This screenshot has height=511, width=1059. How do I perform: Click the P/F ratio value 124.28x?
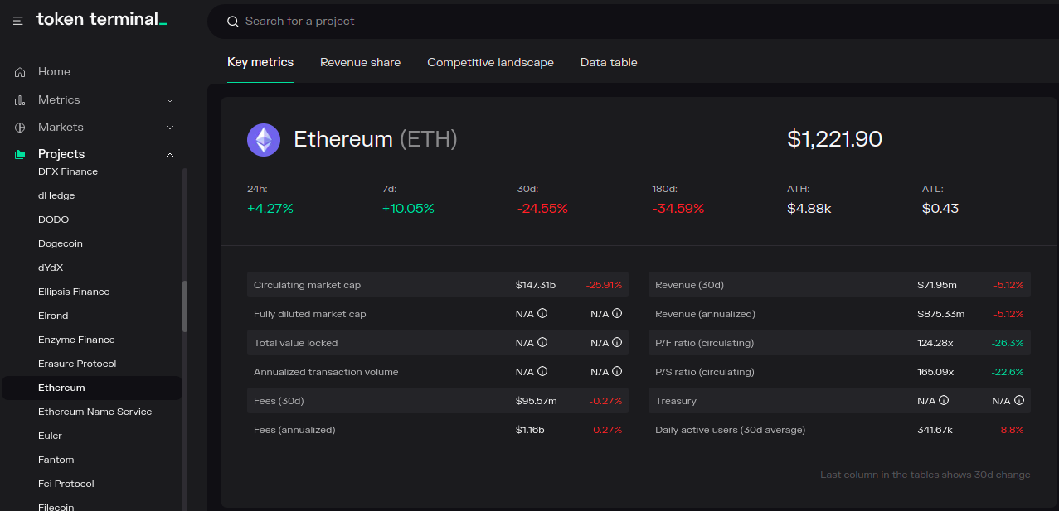[x=935, y=343]
